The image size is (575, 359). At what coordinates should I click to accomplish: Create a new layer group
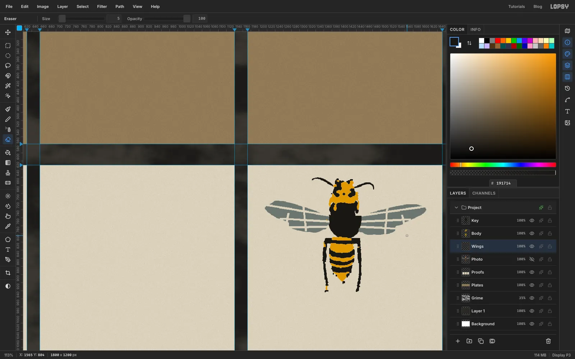pos(469,341)
